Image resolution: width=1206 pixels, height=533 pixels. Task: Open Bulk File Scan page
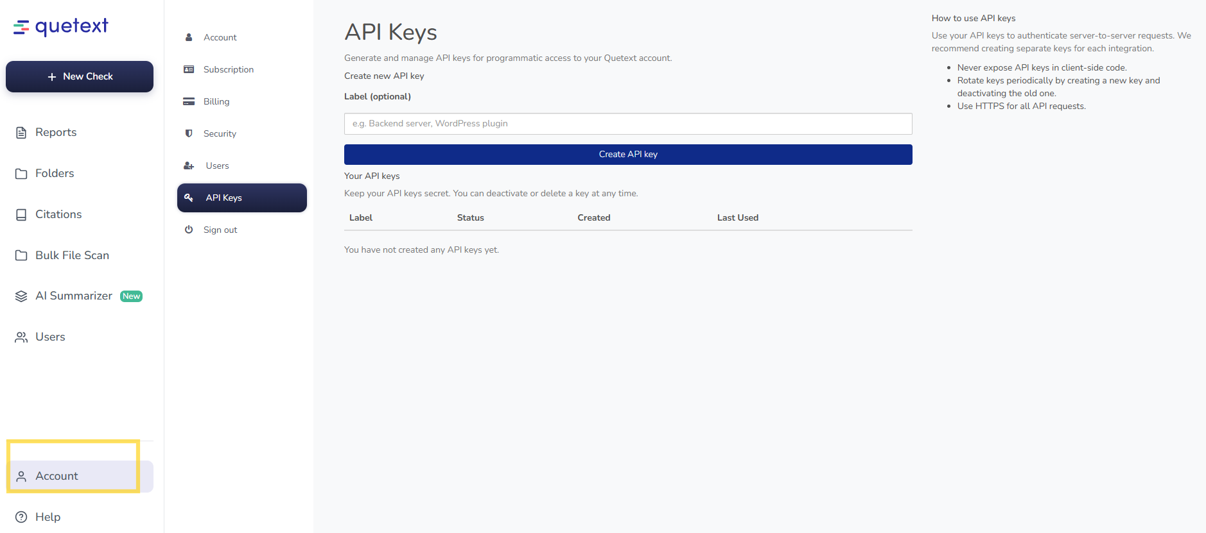coord(72,255)
